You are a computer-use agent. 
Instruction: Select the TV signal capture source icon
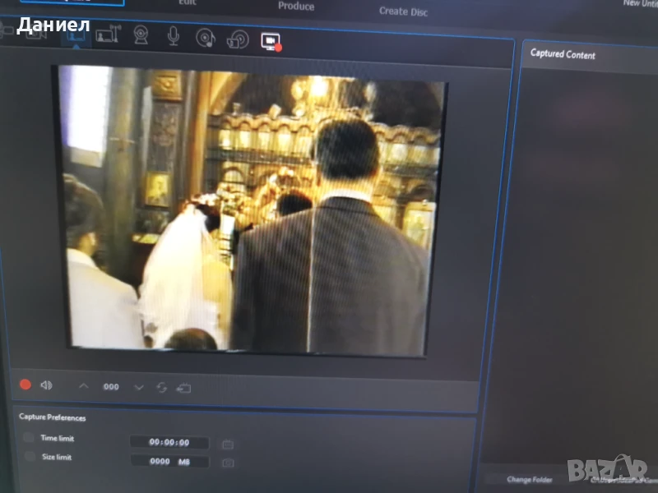point(76,35)
